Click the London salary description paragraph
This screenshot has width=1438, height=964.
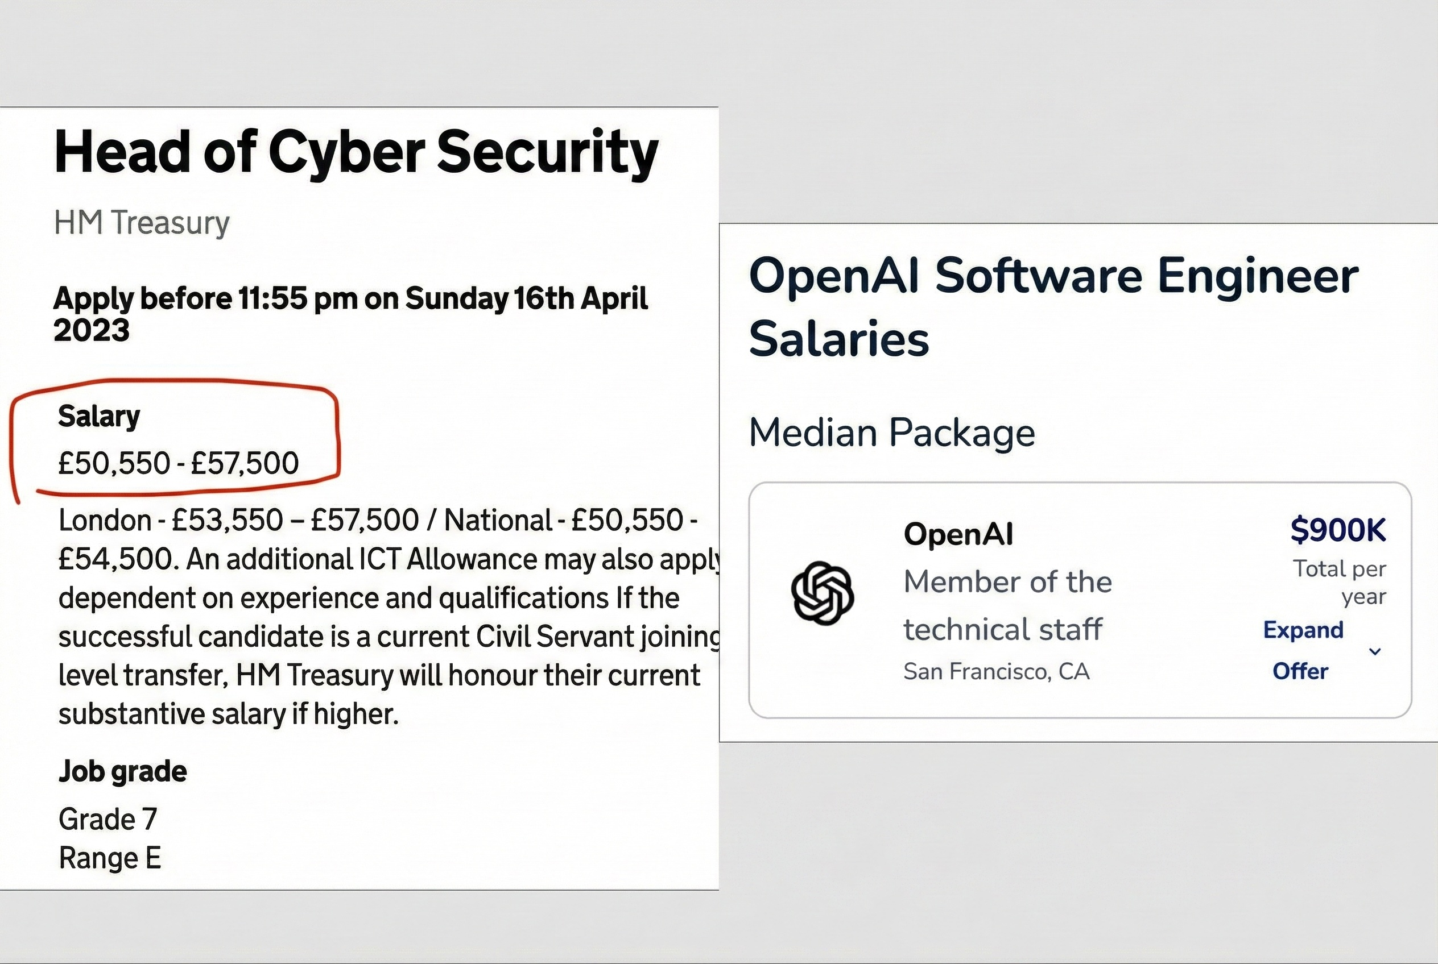pyautogui.click(x=389, y=617)
